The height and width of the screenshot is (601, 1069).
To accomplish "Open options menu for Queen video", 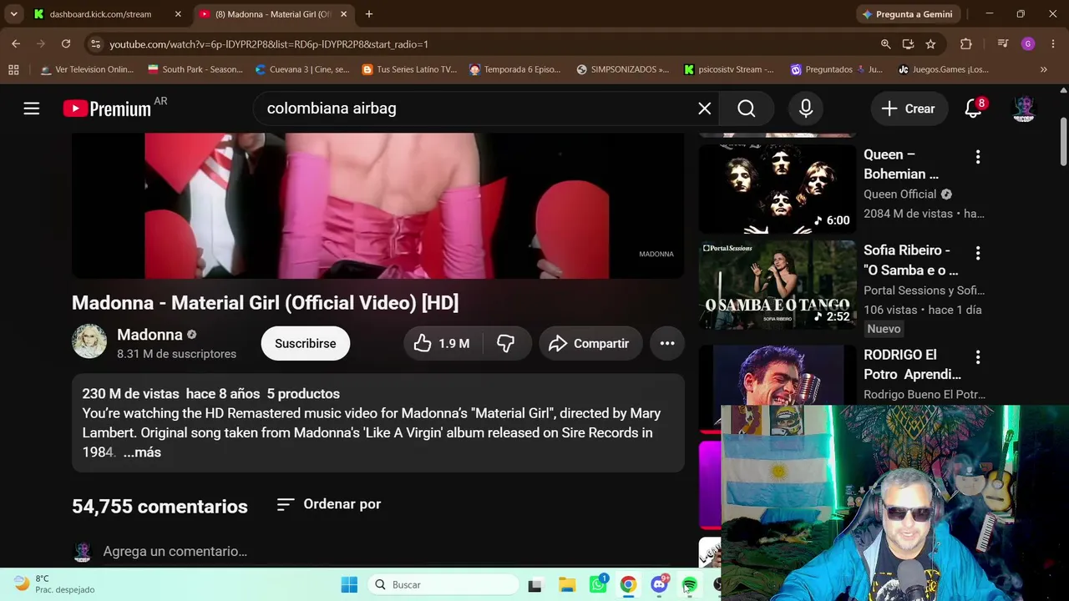I will coord(978,157).
